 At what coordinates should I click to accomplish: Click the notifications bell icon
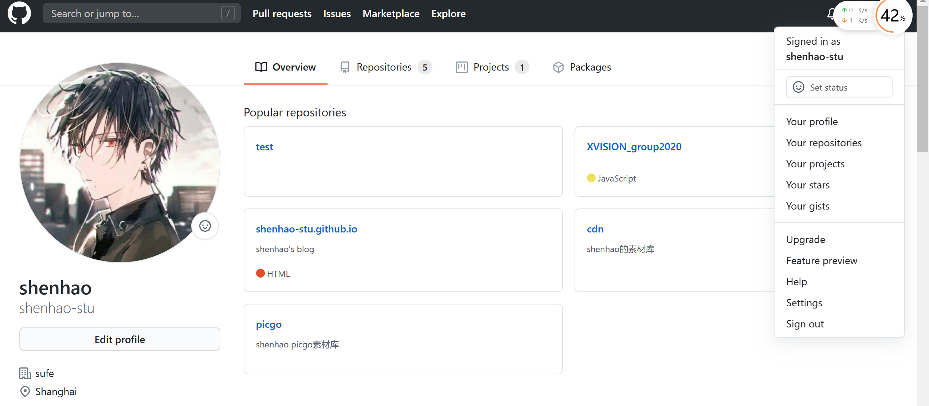point(831,14)
